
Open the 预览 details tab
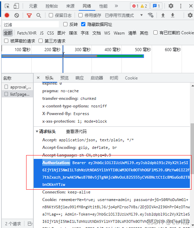(64, 78)
